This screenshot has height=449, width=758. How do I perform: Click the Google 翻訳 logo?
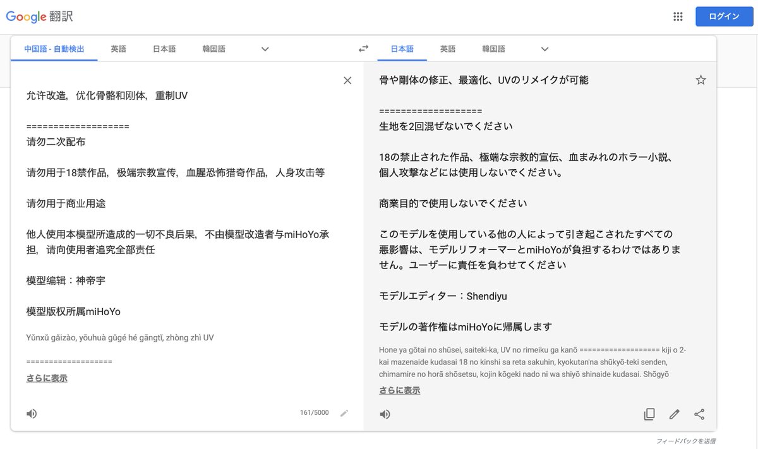tap(39, 16)
